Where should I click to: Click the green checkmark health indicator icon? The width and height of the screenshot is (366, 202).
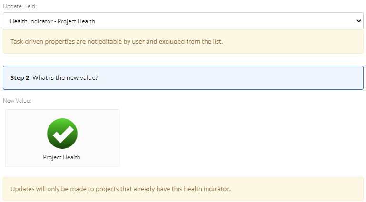coord(62,134)
